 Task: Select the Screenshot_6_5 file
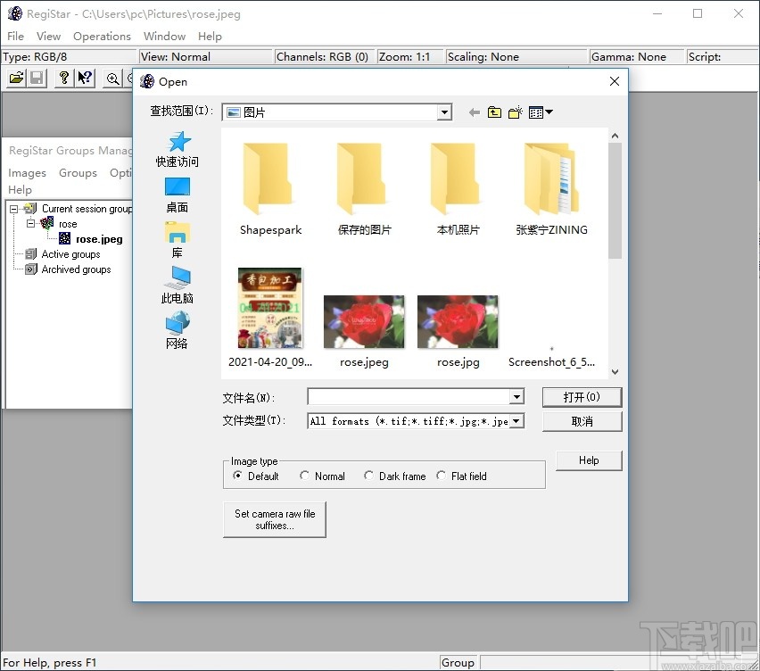click(551, 361)
